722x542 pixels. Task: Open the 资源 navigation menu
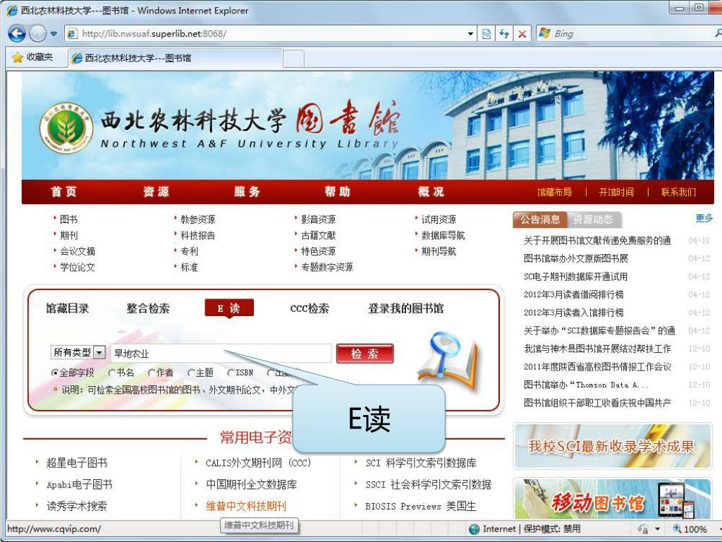tap(156, 192)
